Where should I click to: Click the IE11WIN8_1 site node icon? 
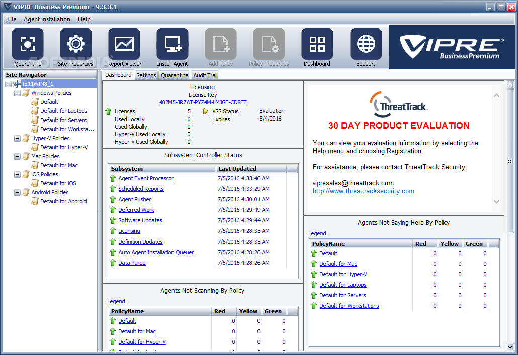(17, 84)
